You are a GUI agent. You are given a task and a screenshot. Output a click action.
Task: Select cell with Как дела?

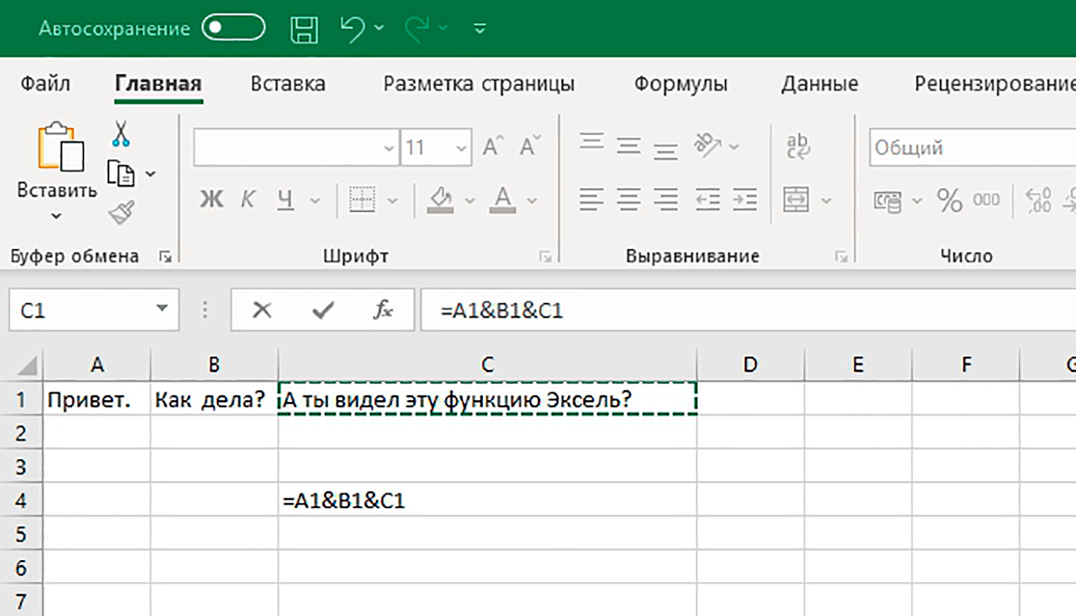(214, 399)
